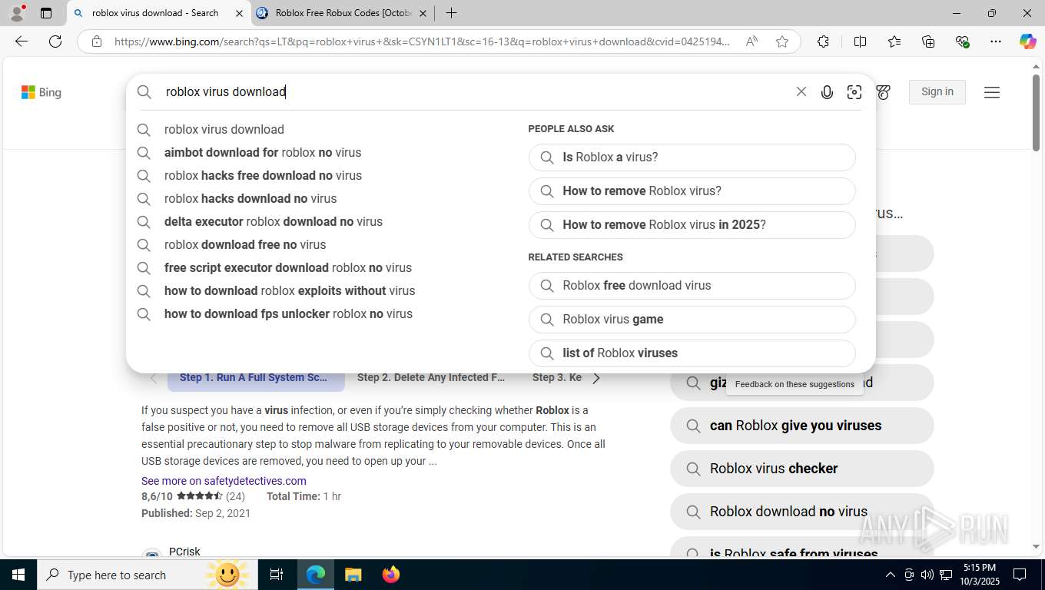Open visual search camera icon

(854, 92)
